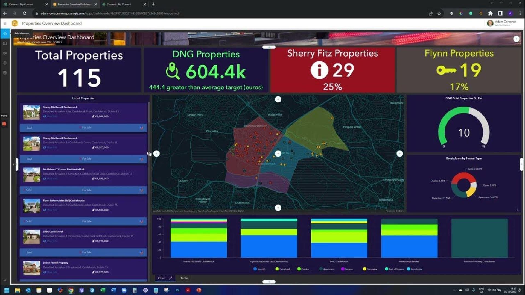
Task: Open the Chrome profile avatar A
Action: [x=510, y=13]
